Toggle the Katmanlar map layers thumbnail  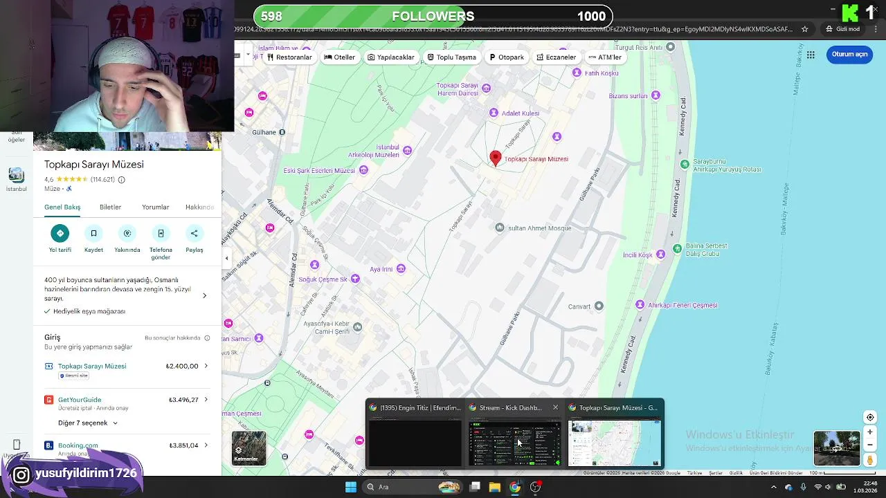pyautogui.click(x=248, y=448)
